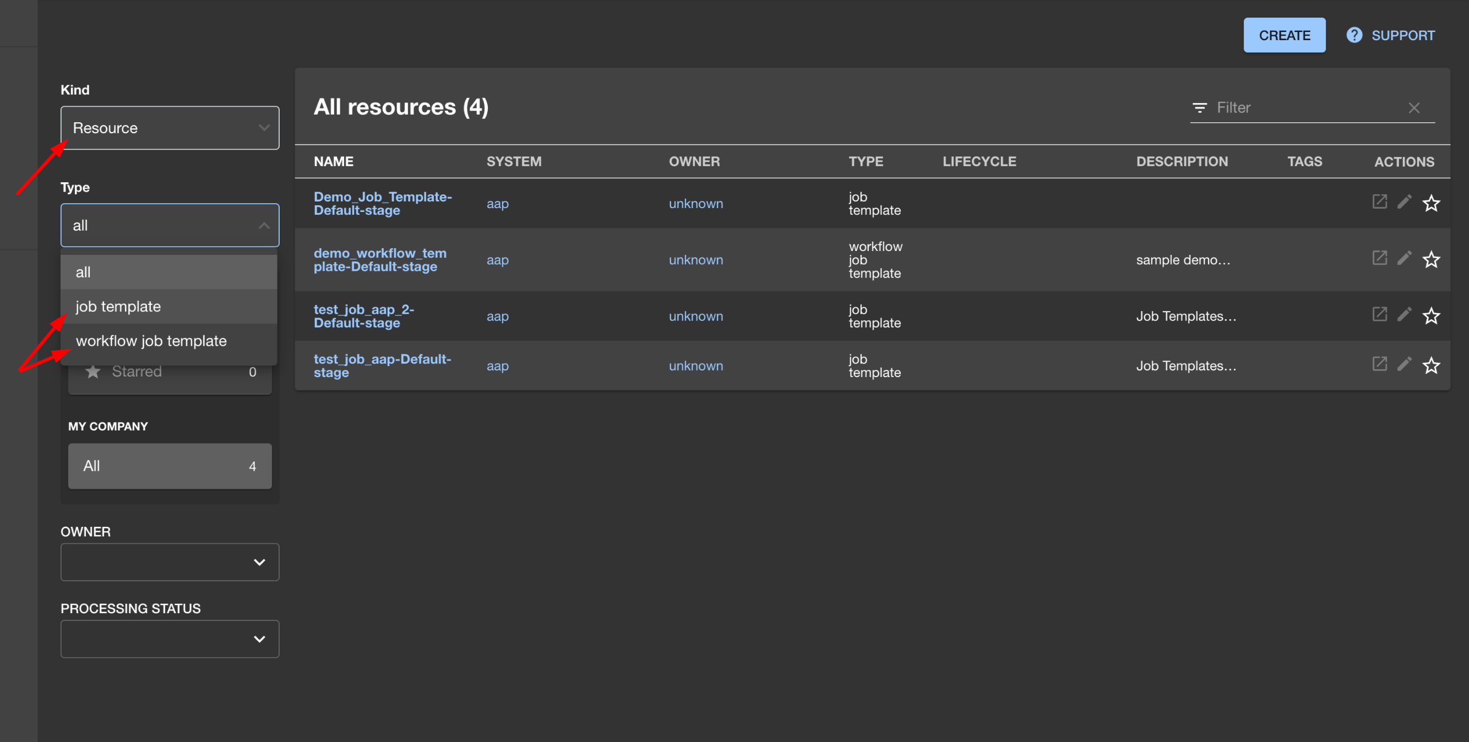The height and width of the screenshot is (742, 1469).
Task: Open aap system for demo_workflow_template row
Action: click(x=497, y=260)
